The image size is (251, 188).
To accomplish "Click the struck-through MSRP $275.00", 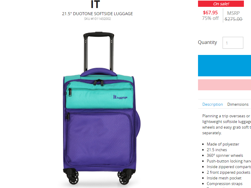I will [234, 19].
